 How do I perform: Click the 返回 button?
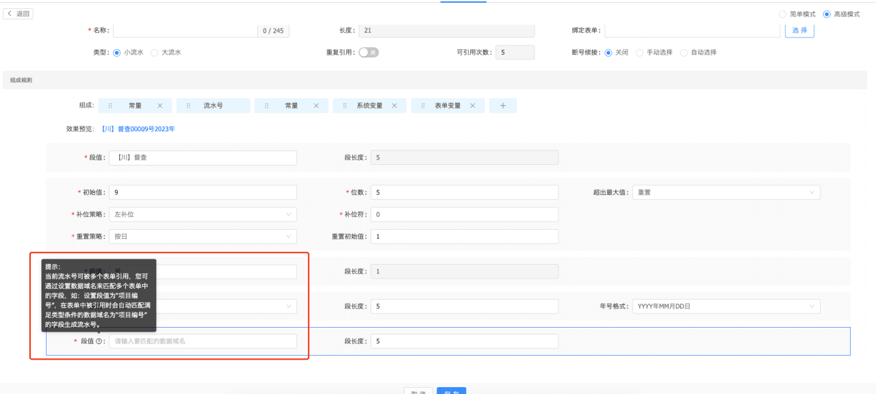(18, 14)
